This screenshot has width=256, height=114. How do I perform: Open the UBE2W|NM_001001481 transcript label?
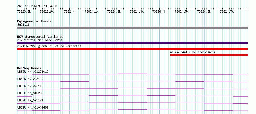coord(33,107)
